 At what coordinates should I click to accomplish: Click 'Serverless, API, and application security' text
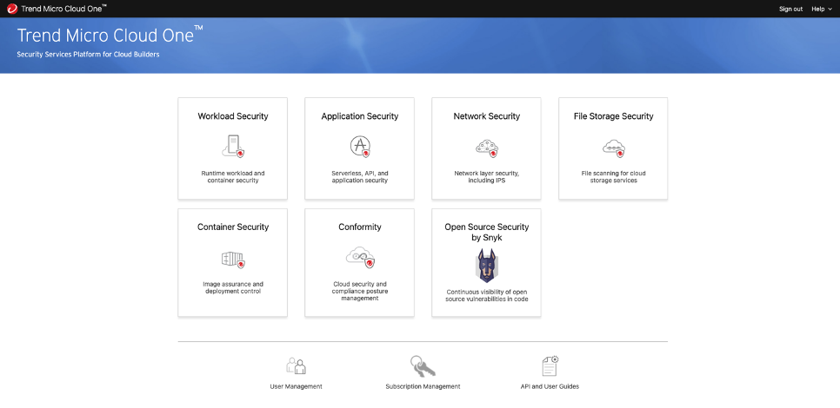[360, 177]
